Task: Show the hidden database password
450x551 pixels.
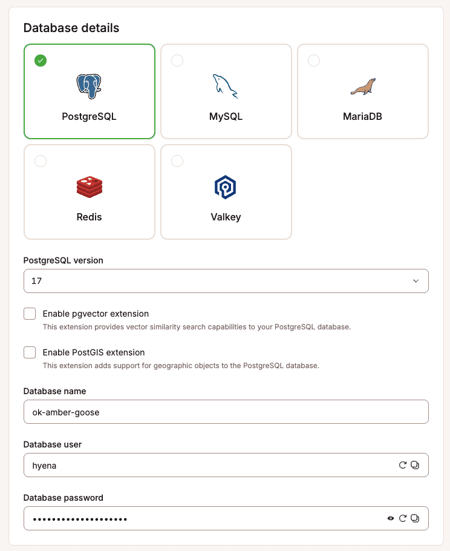Action: [x=391, y=518]
